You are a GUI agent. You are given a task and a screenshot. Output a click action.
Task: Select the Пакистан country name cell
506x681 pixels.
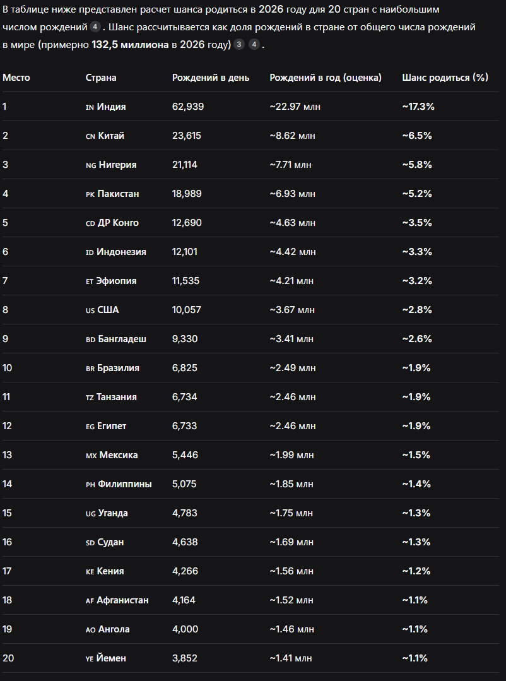tap(118, 194)
